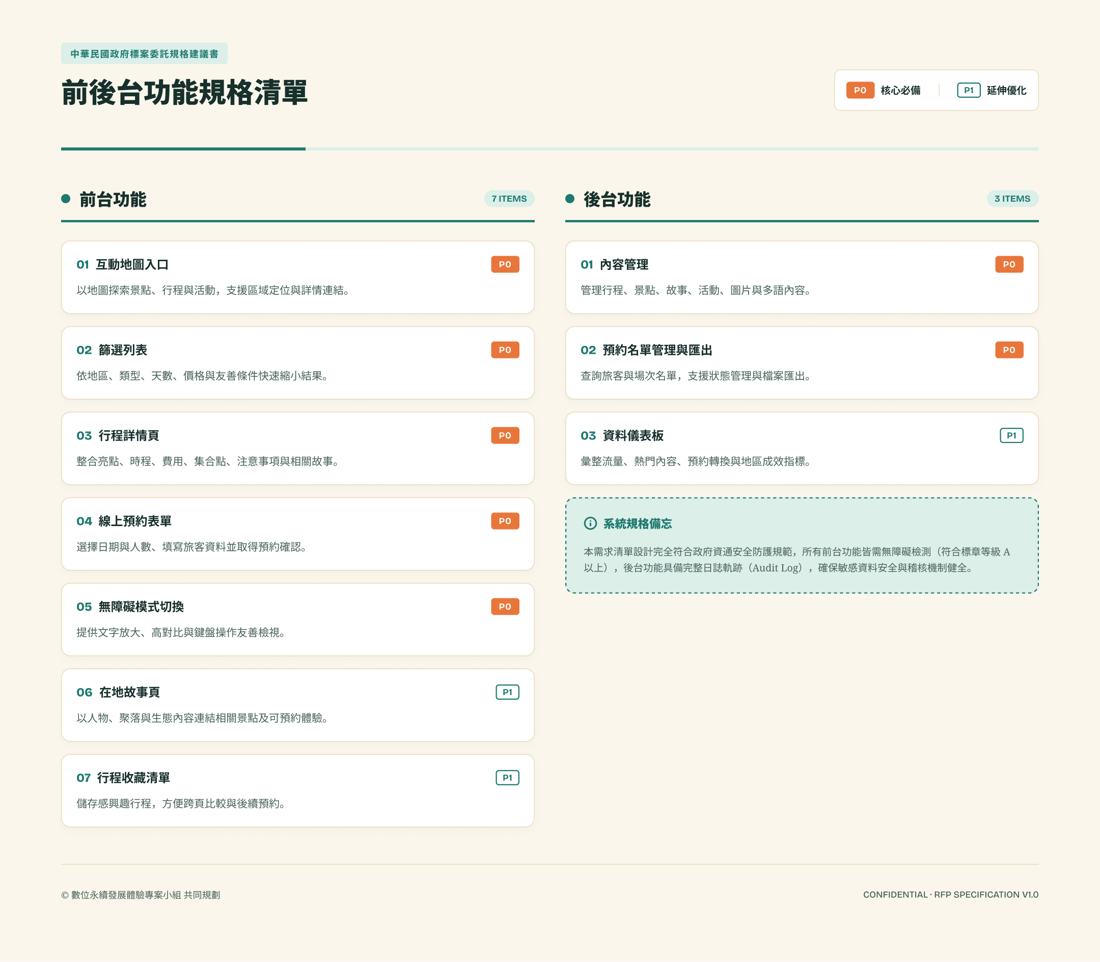Open the 行程收藏清單 card title
The width and height of the screenshot is (1100, 962).
133,778
